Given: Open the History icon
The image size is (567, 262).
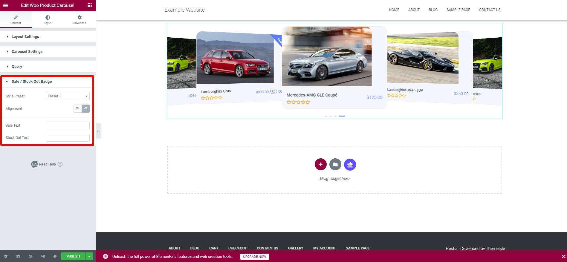Looking at the screenshot, I should [30, 256].
